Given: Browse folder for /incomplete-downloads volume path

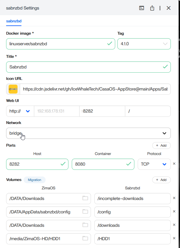Looking at the screenshot, I should (85, 198).
